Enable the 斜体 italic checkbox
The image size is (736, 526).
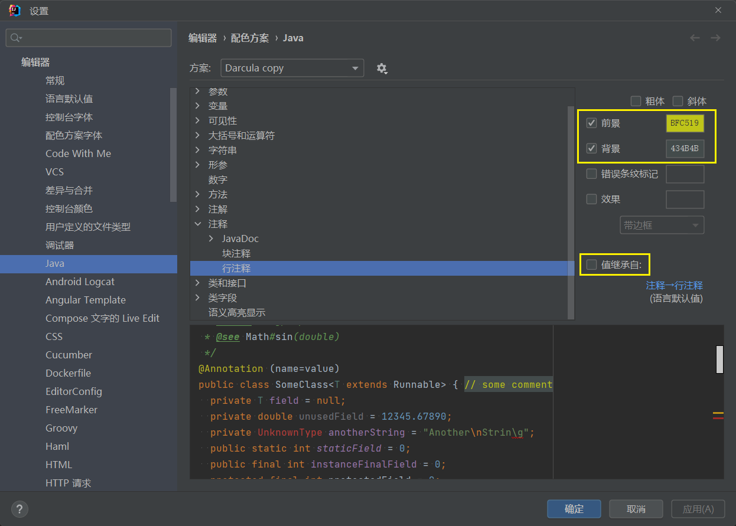[678, 101]
